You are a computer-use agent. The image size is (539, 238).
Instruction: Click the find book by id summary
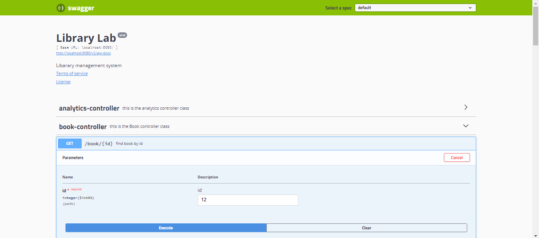click(x=129, y=143)
